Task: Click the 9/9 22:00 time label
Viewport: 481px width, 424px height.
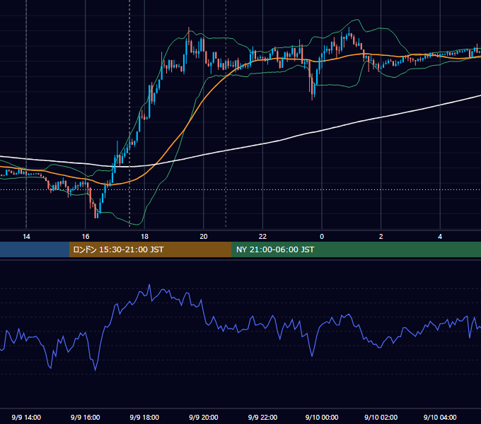Action: click(262, 417)
